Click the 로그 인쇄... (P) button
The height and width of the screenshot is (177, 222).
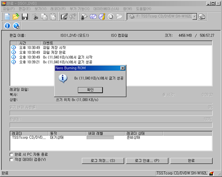[147, 161]
